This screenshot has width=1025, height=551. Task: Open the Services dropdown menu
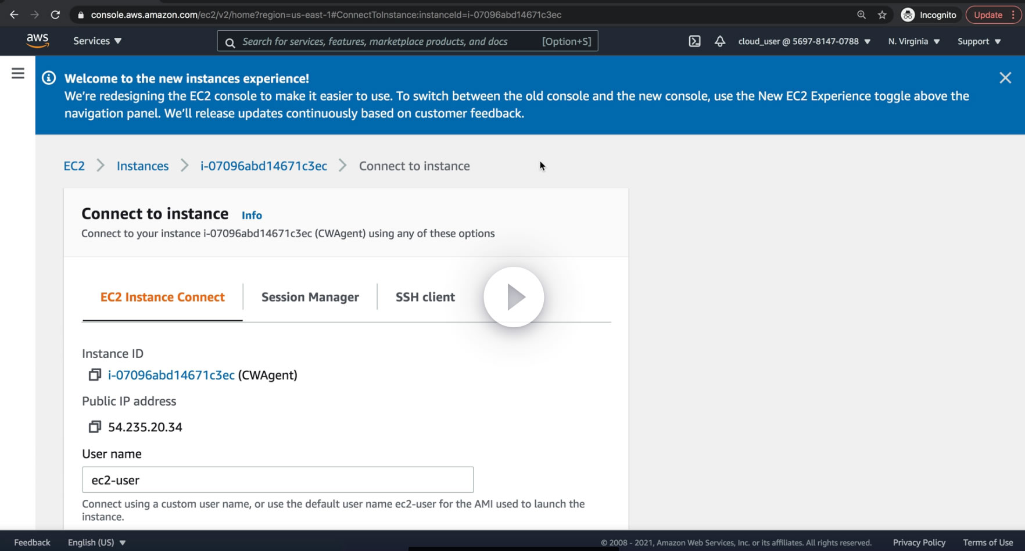point(97,41)
